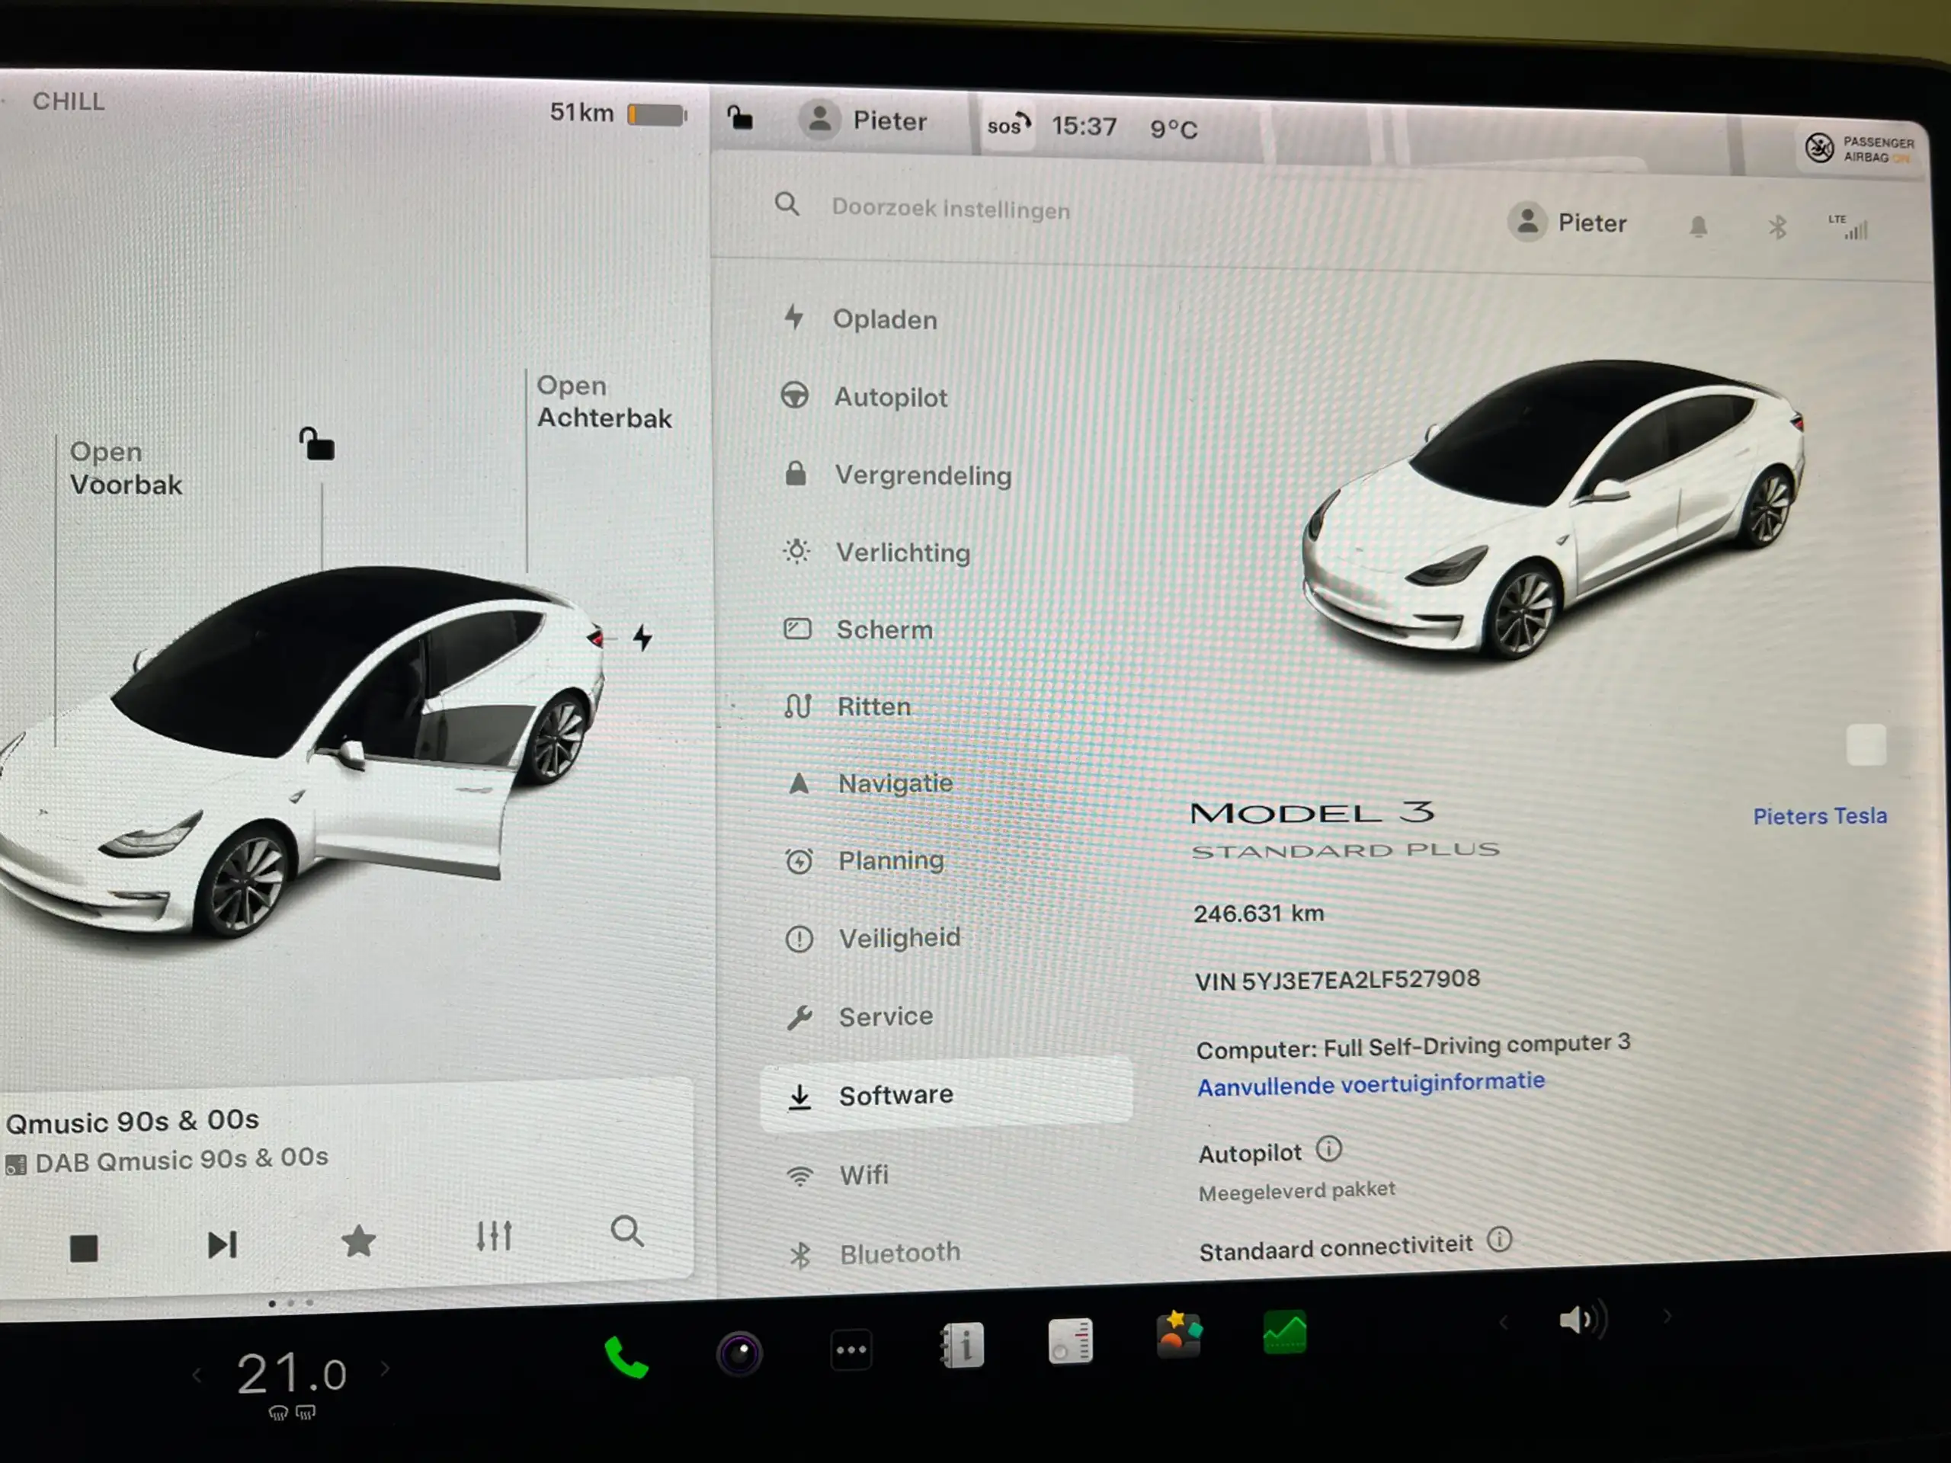Image resolution: width=1951 pixels, height=1463 pixels.
Task: Open the radio app in dock
Action: coord(1071,1341)
